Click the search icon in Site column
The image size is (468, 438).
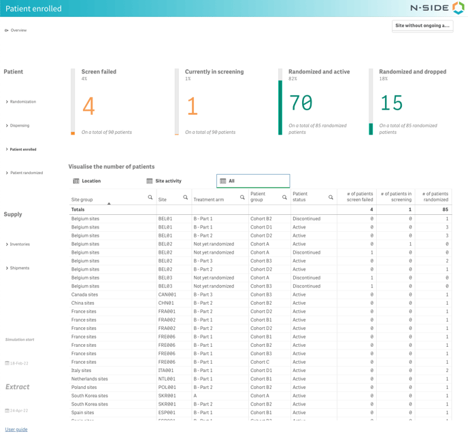point(185,197)
